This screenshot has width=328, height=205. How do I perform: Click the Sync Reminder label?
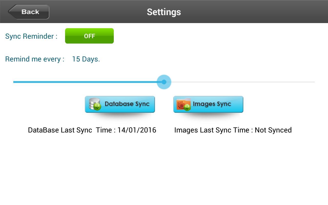point(31,36)
